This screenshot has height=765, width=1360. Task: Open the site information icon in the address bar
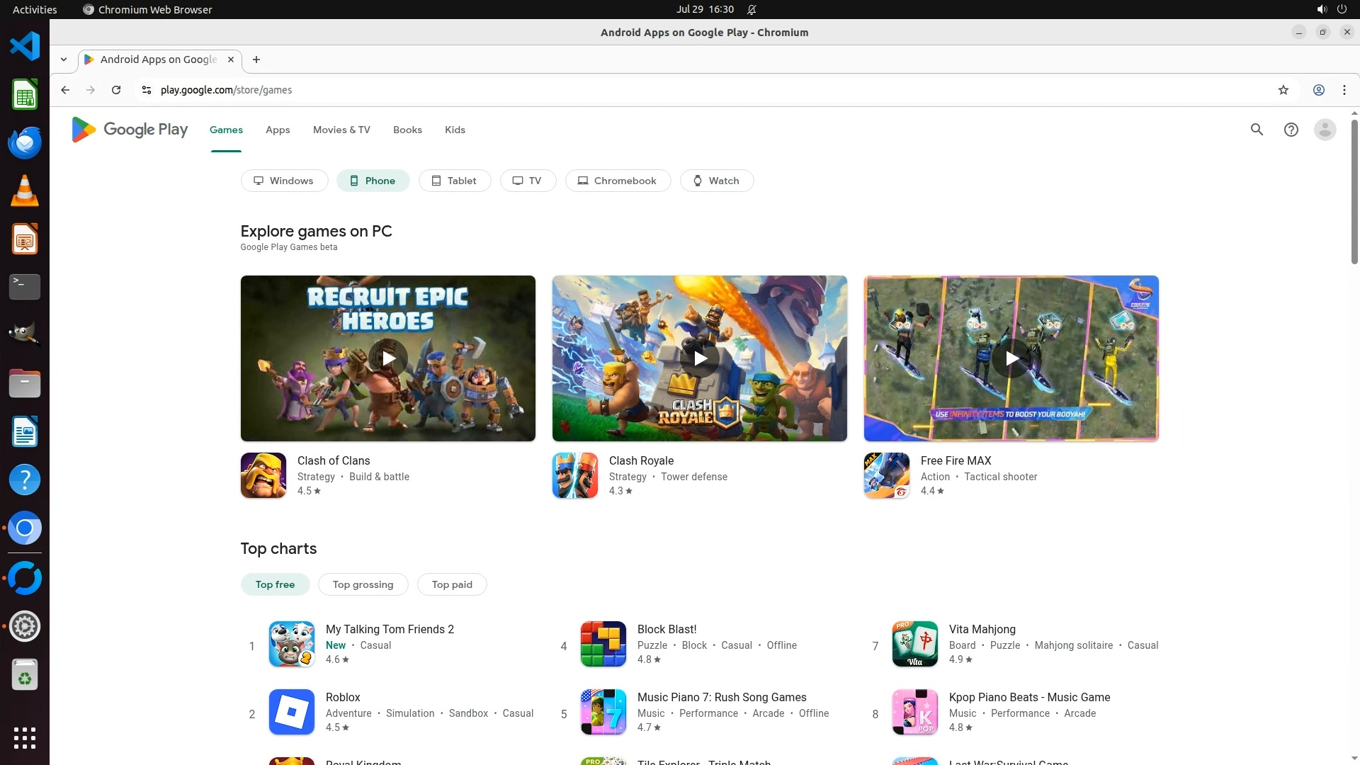(147, 90)
